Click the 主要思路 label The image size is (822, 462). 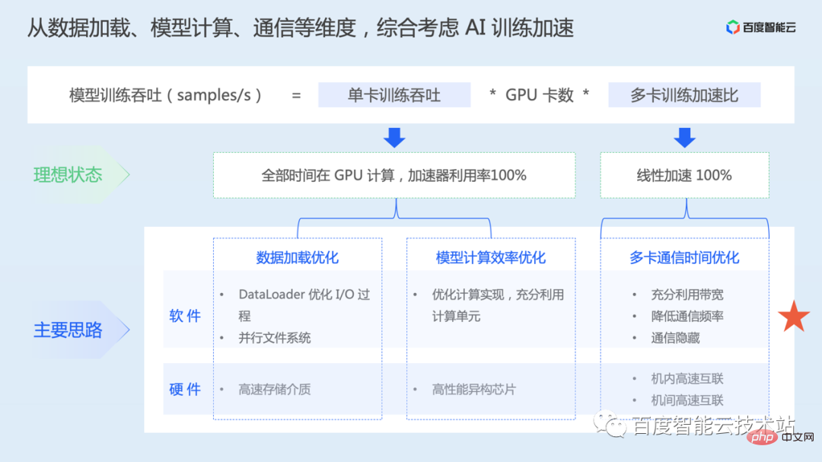[x=68, y=330]
